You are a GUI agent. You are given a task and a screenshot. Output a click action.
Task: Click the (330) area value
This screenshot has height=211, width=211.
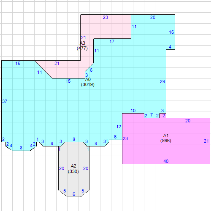(73, 171)
